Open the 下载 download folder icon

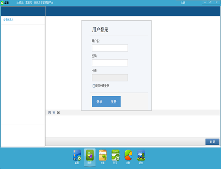[x=103, y=157]
